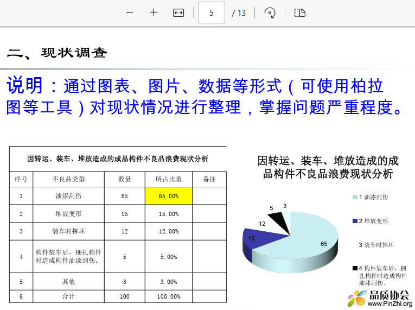This screenshot has width=415, height=310.
Task: Click the '3.00%' table cell
Action: coord(169,281)
